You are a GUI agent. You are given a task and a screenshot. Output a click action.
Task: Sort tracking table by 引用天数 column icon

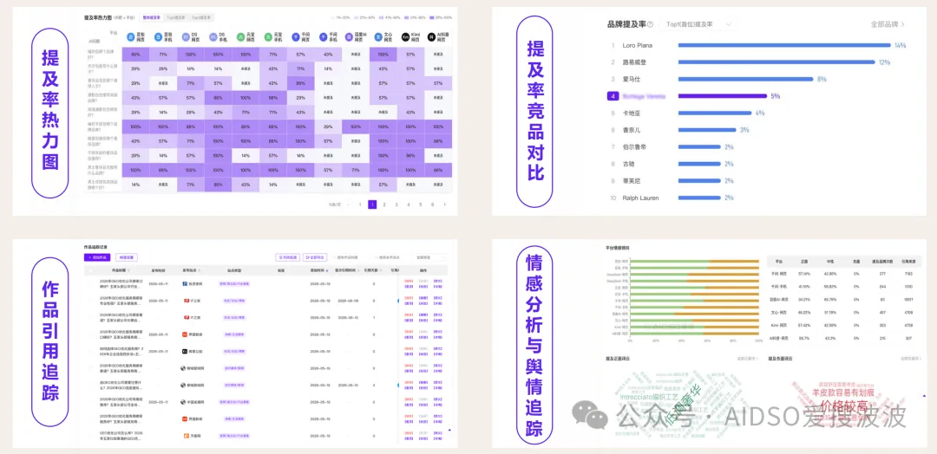coord(381,270)
